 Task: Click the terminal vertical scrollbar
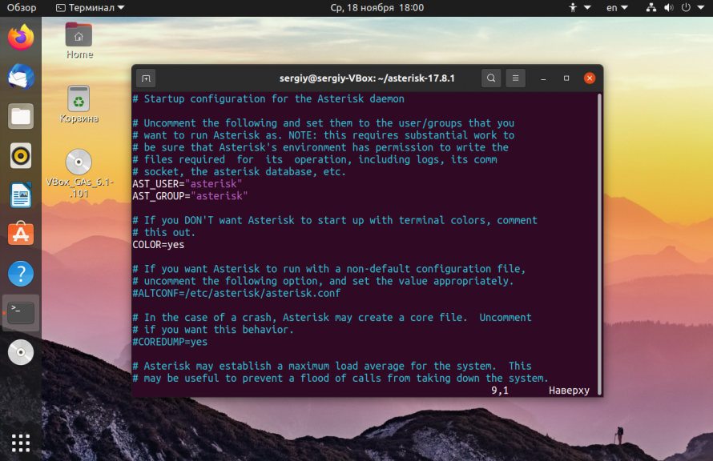pos(600,244)
